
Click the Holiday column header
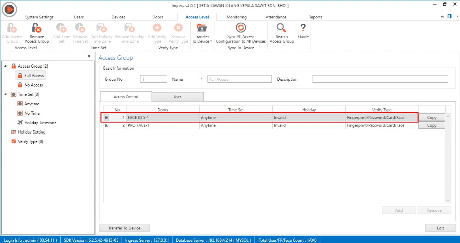click(x=309, y=110)
